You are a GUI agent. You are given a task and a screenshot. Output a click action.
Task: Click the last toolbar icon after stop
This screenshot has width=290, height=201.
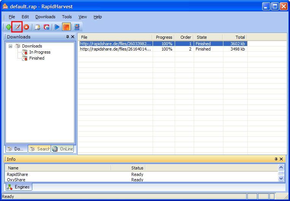76,27
